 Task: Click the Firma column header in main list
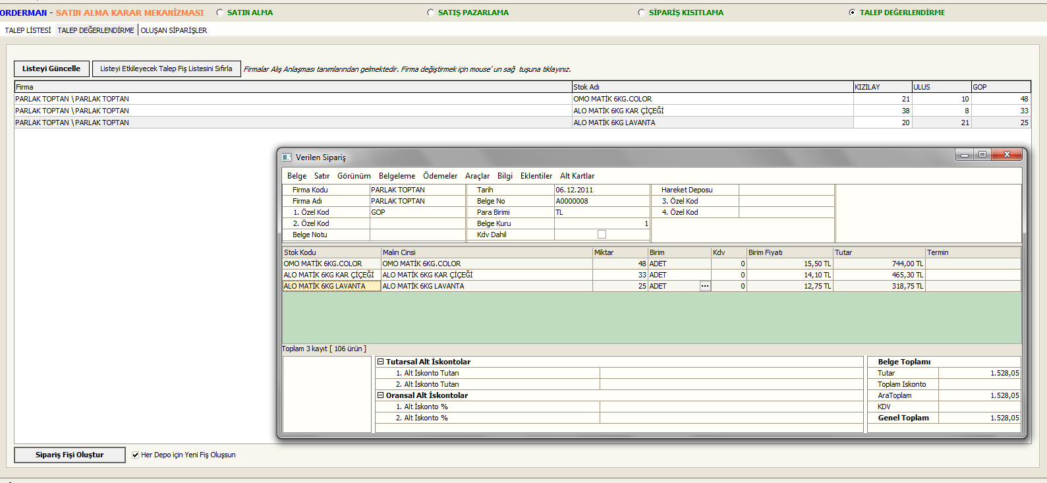click(293, 87)
